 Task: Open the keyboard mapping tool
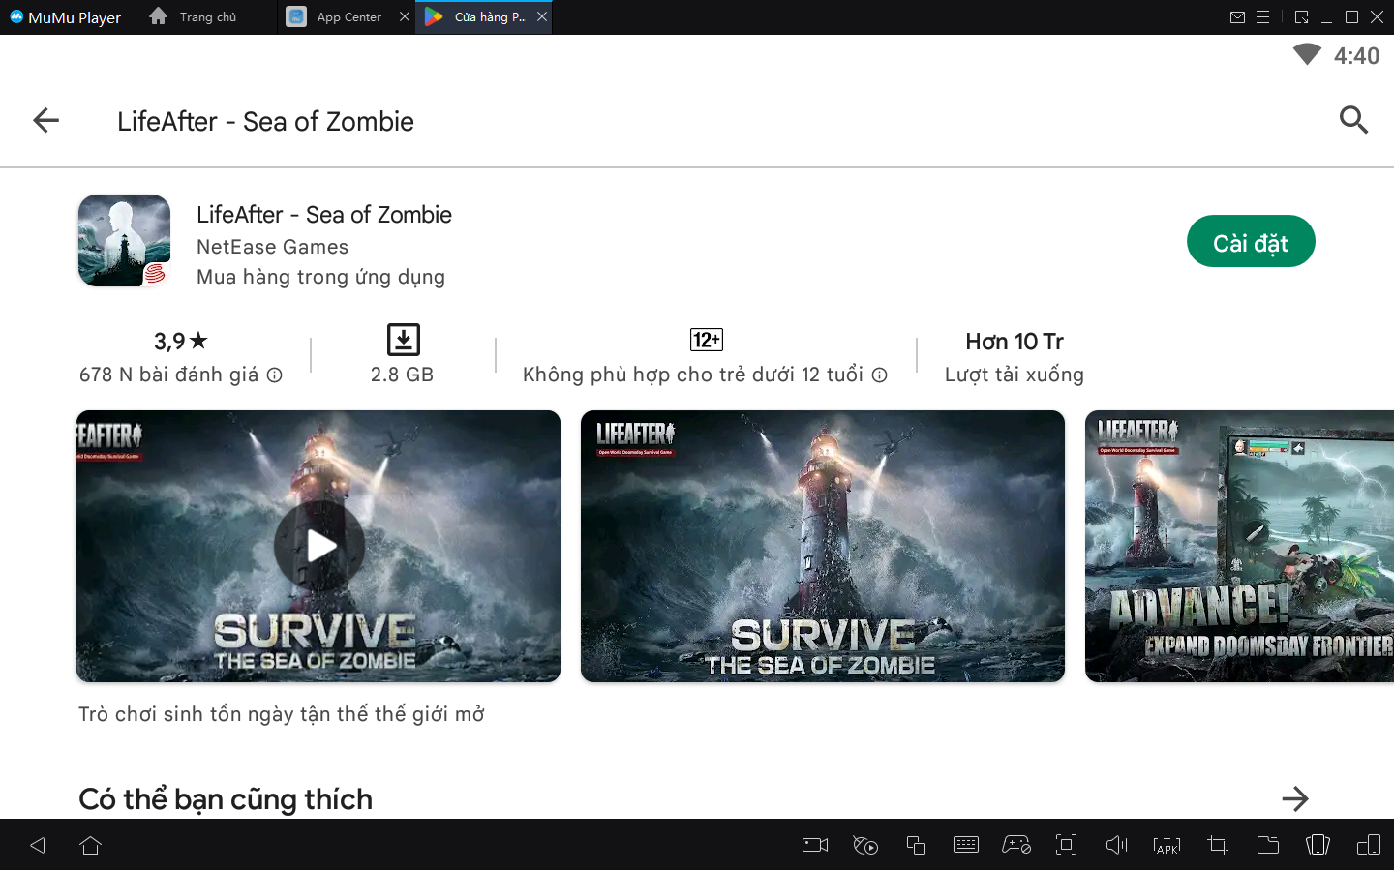[966, 845]
